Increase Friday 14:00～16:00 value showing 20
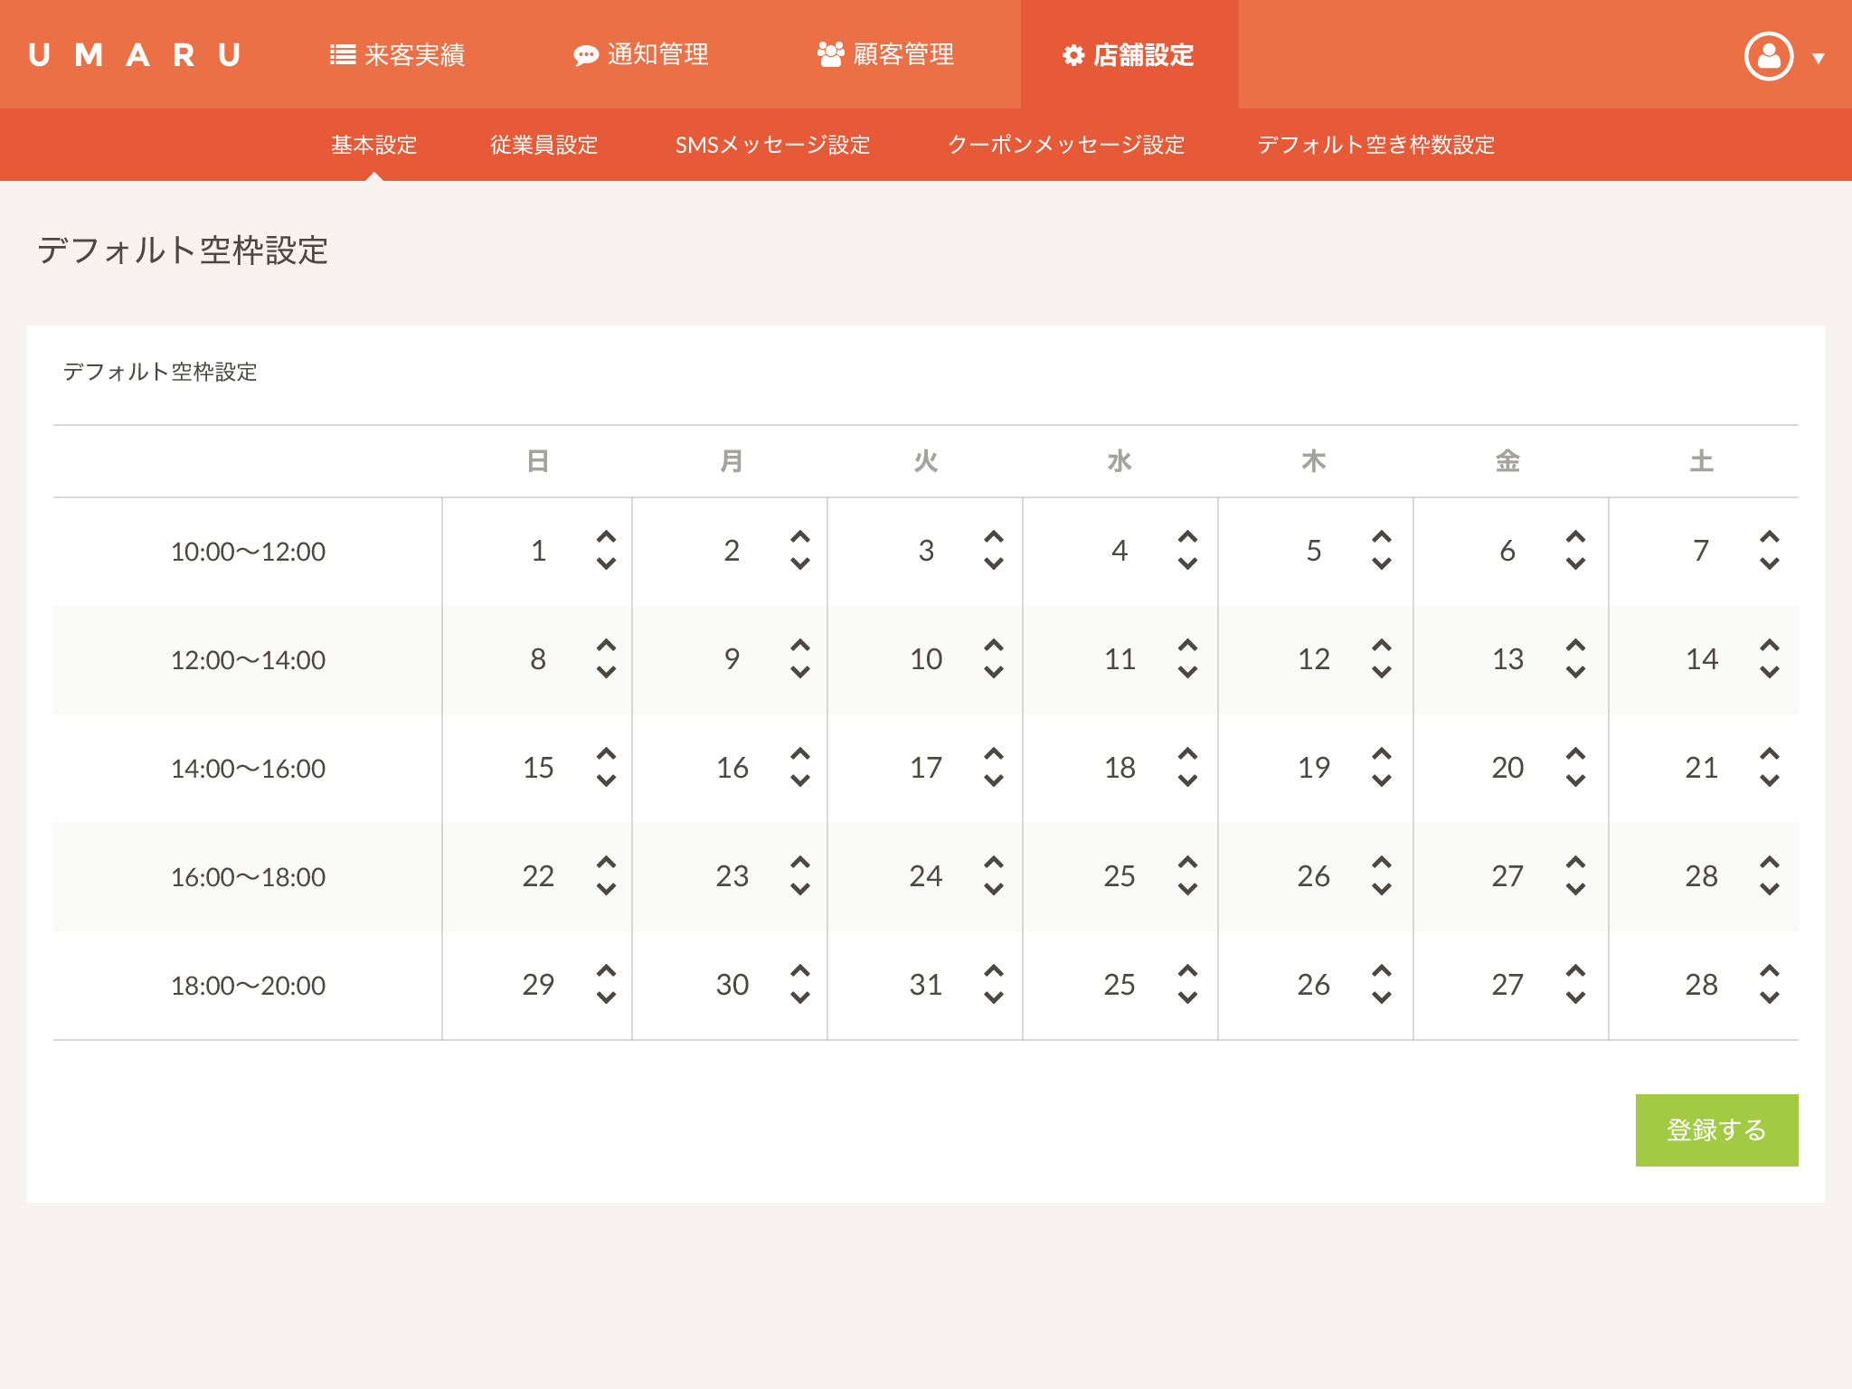1852x1389 pixels. tap(1575, 754)
